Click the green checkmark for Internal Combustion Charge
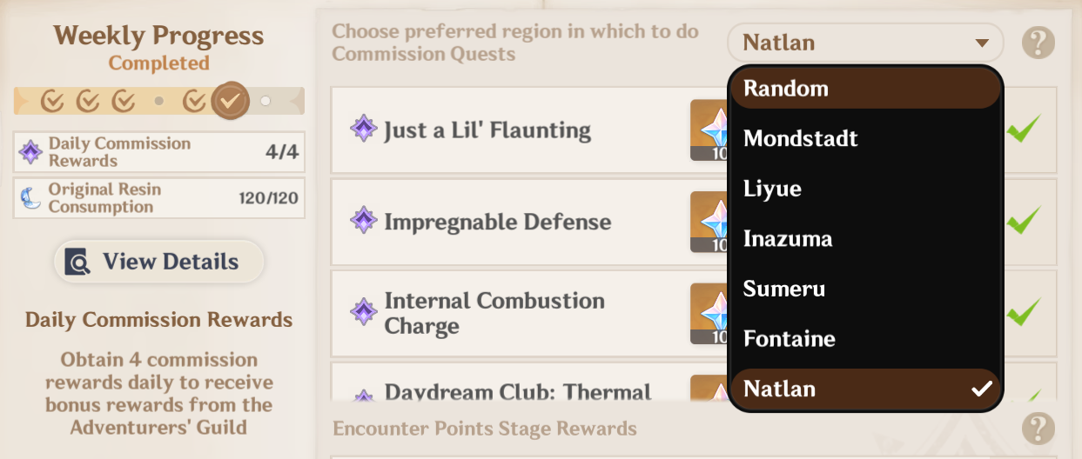The height and width of the screenshot is (459, 1082). tap(1024, 312)
